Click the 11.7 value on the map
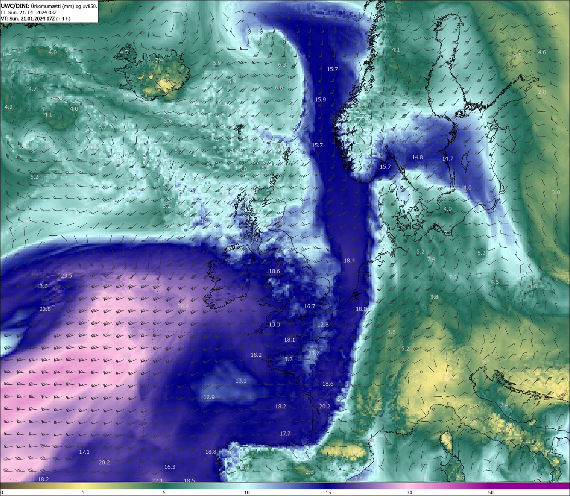The height and width of the screenshot is (496, 570). (314, 353)
